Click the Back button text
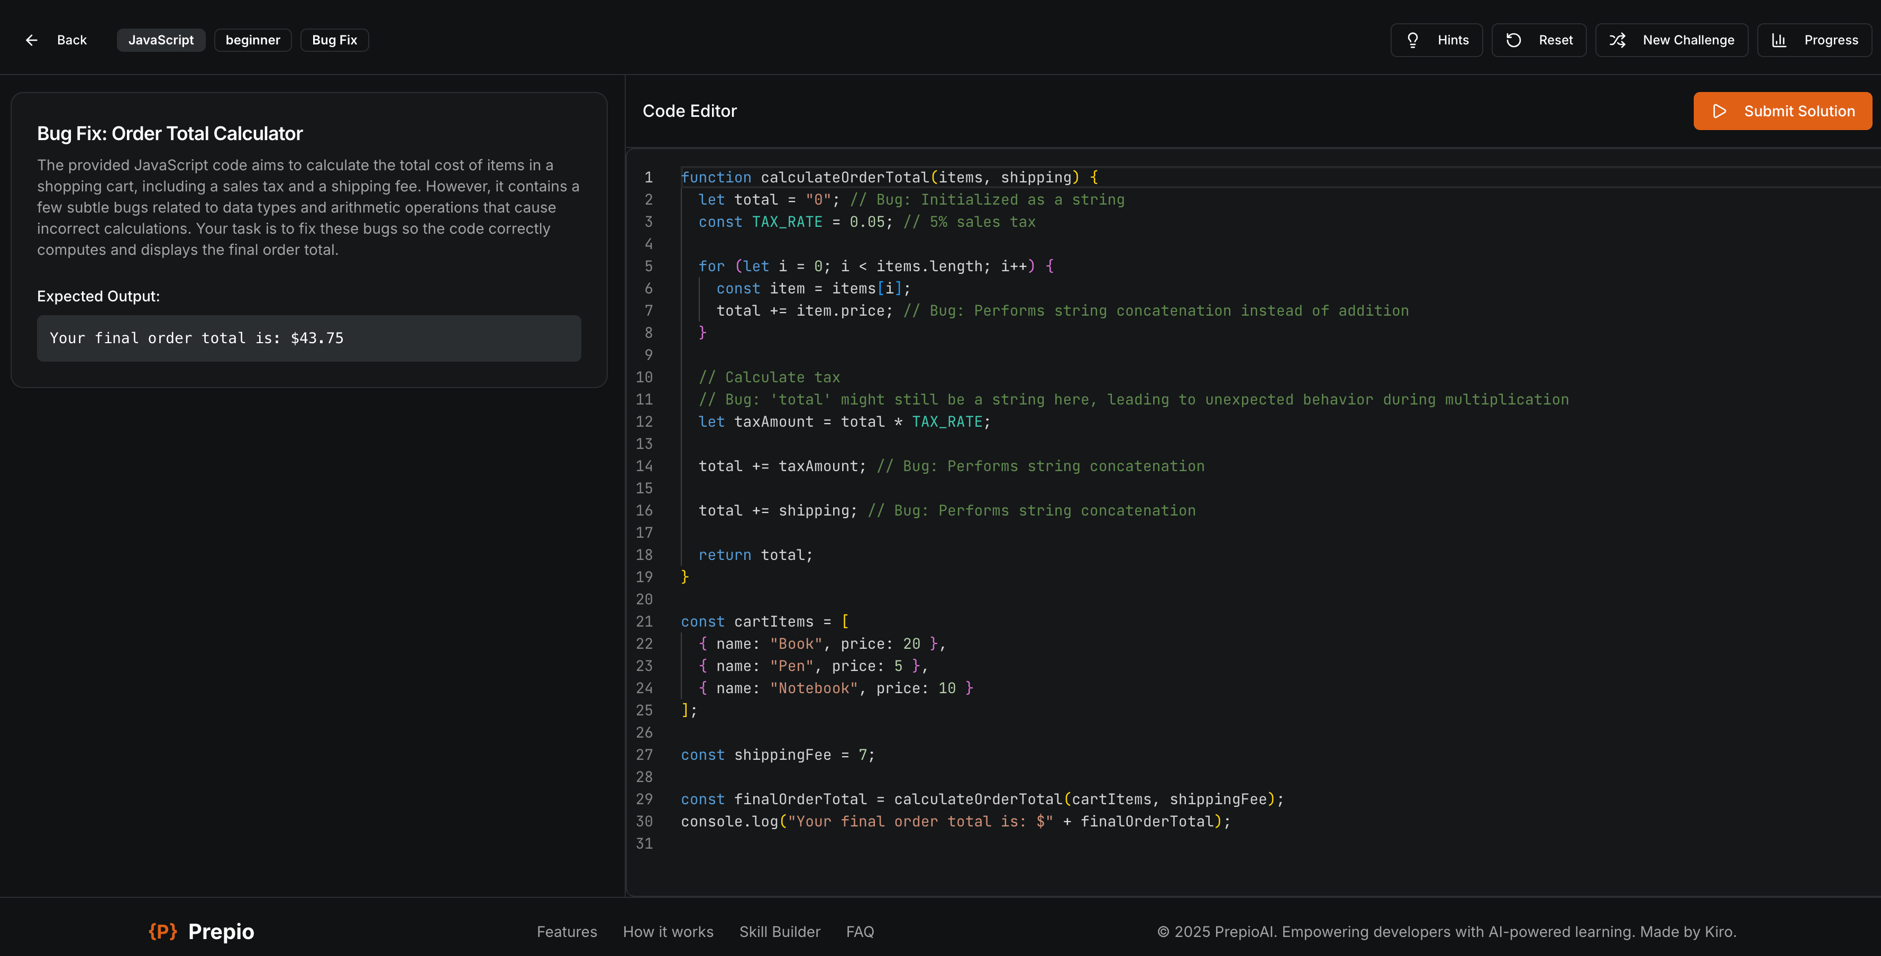This screenshot has width=1881, height=956. [x=71, y=40]
